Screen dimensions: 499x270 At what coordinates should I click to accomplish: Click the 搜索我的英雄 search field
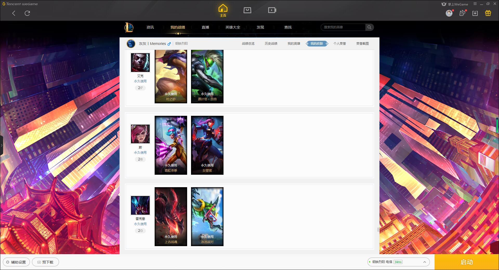coord(343,27)
